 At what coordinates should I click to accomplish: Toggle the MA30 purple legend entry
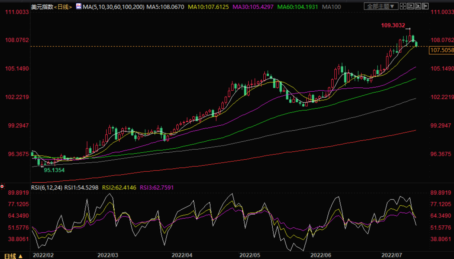(253, 7)
